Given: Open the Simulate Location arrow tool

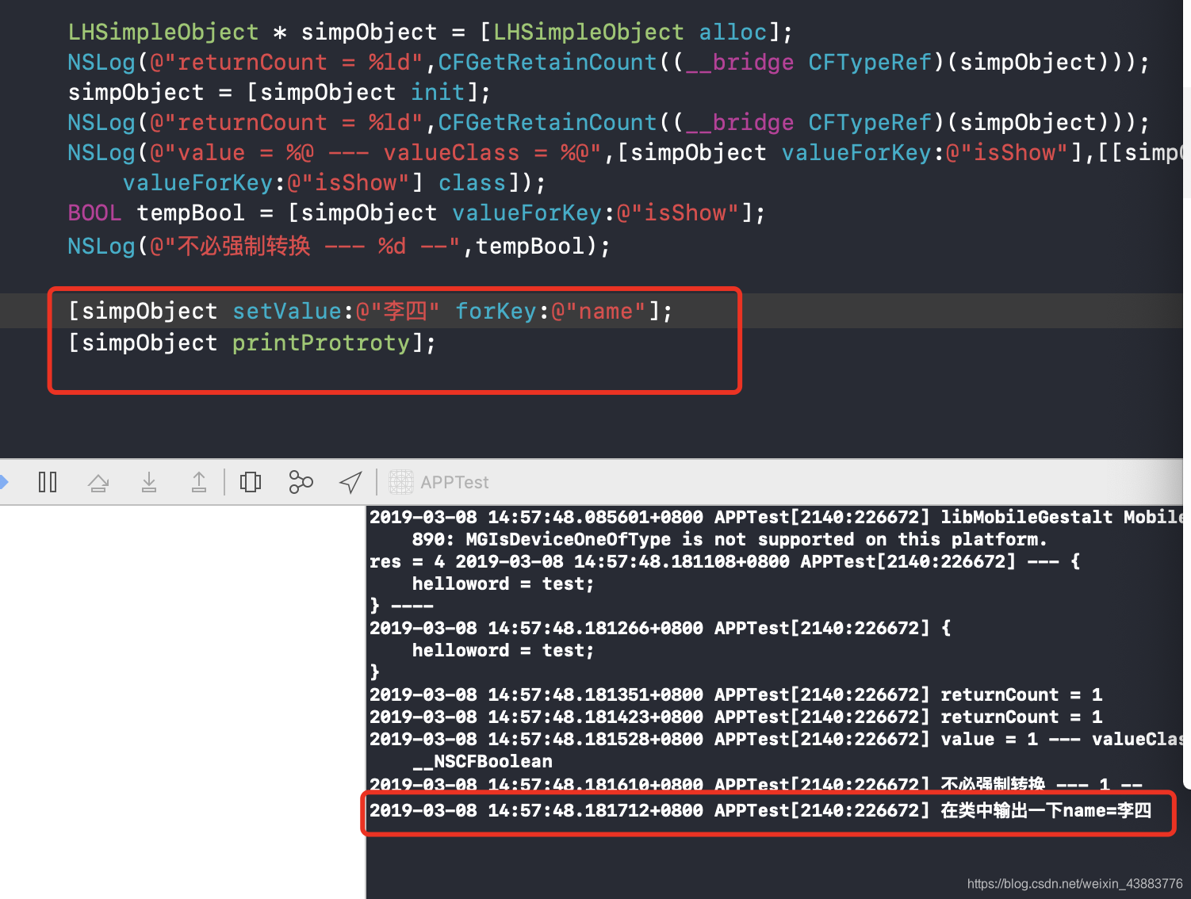Looking at the screenshot, I should pos(350,482).
